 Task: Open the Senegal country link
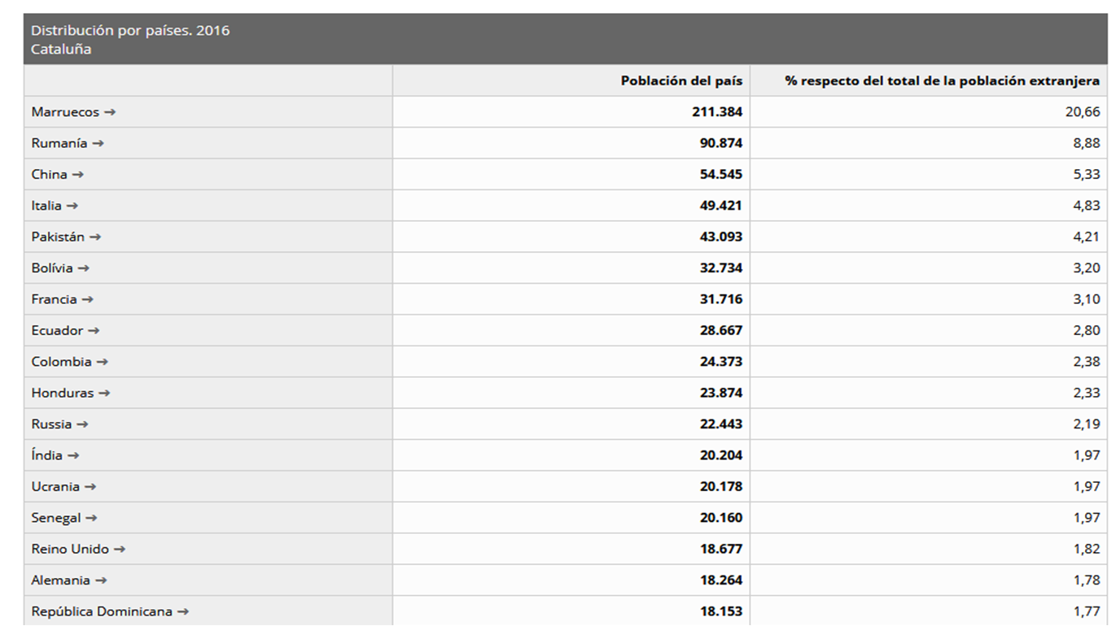click(x=63, y=518)
